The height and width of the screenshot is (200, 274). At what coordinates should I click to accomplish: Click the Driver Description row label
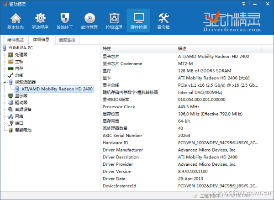click(121, 157)
